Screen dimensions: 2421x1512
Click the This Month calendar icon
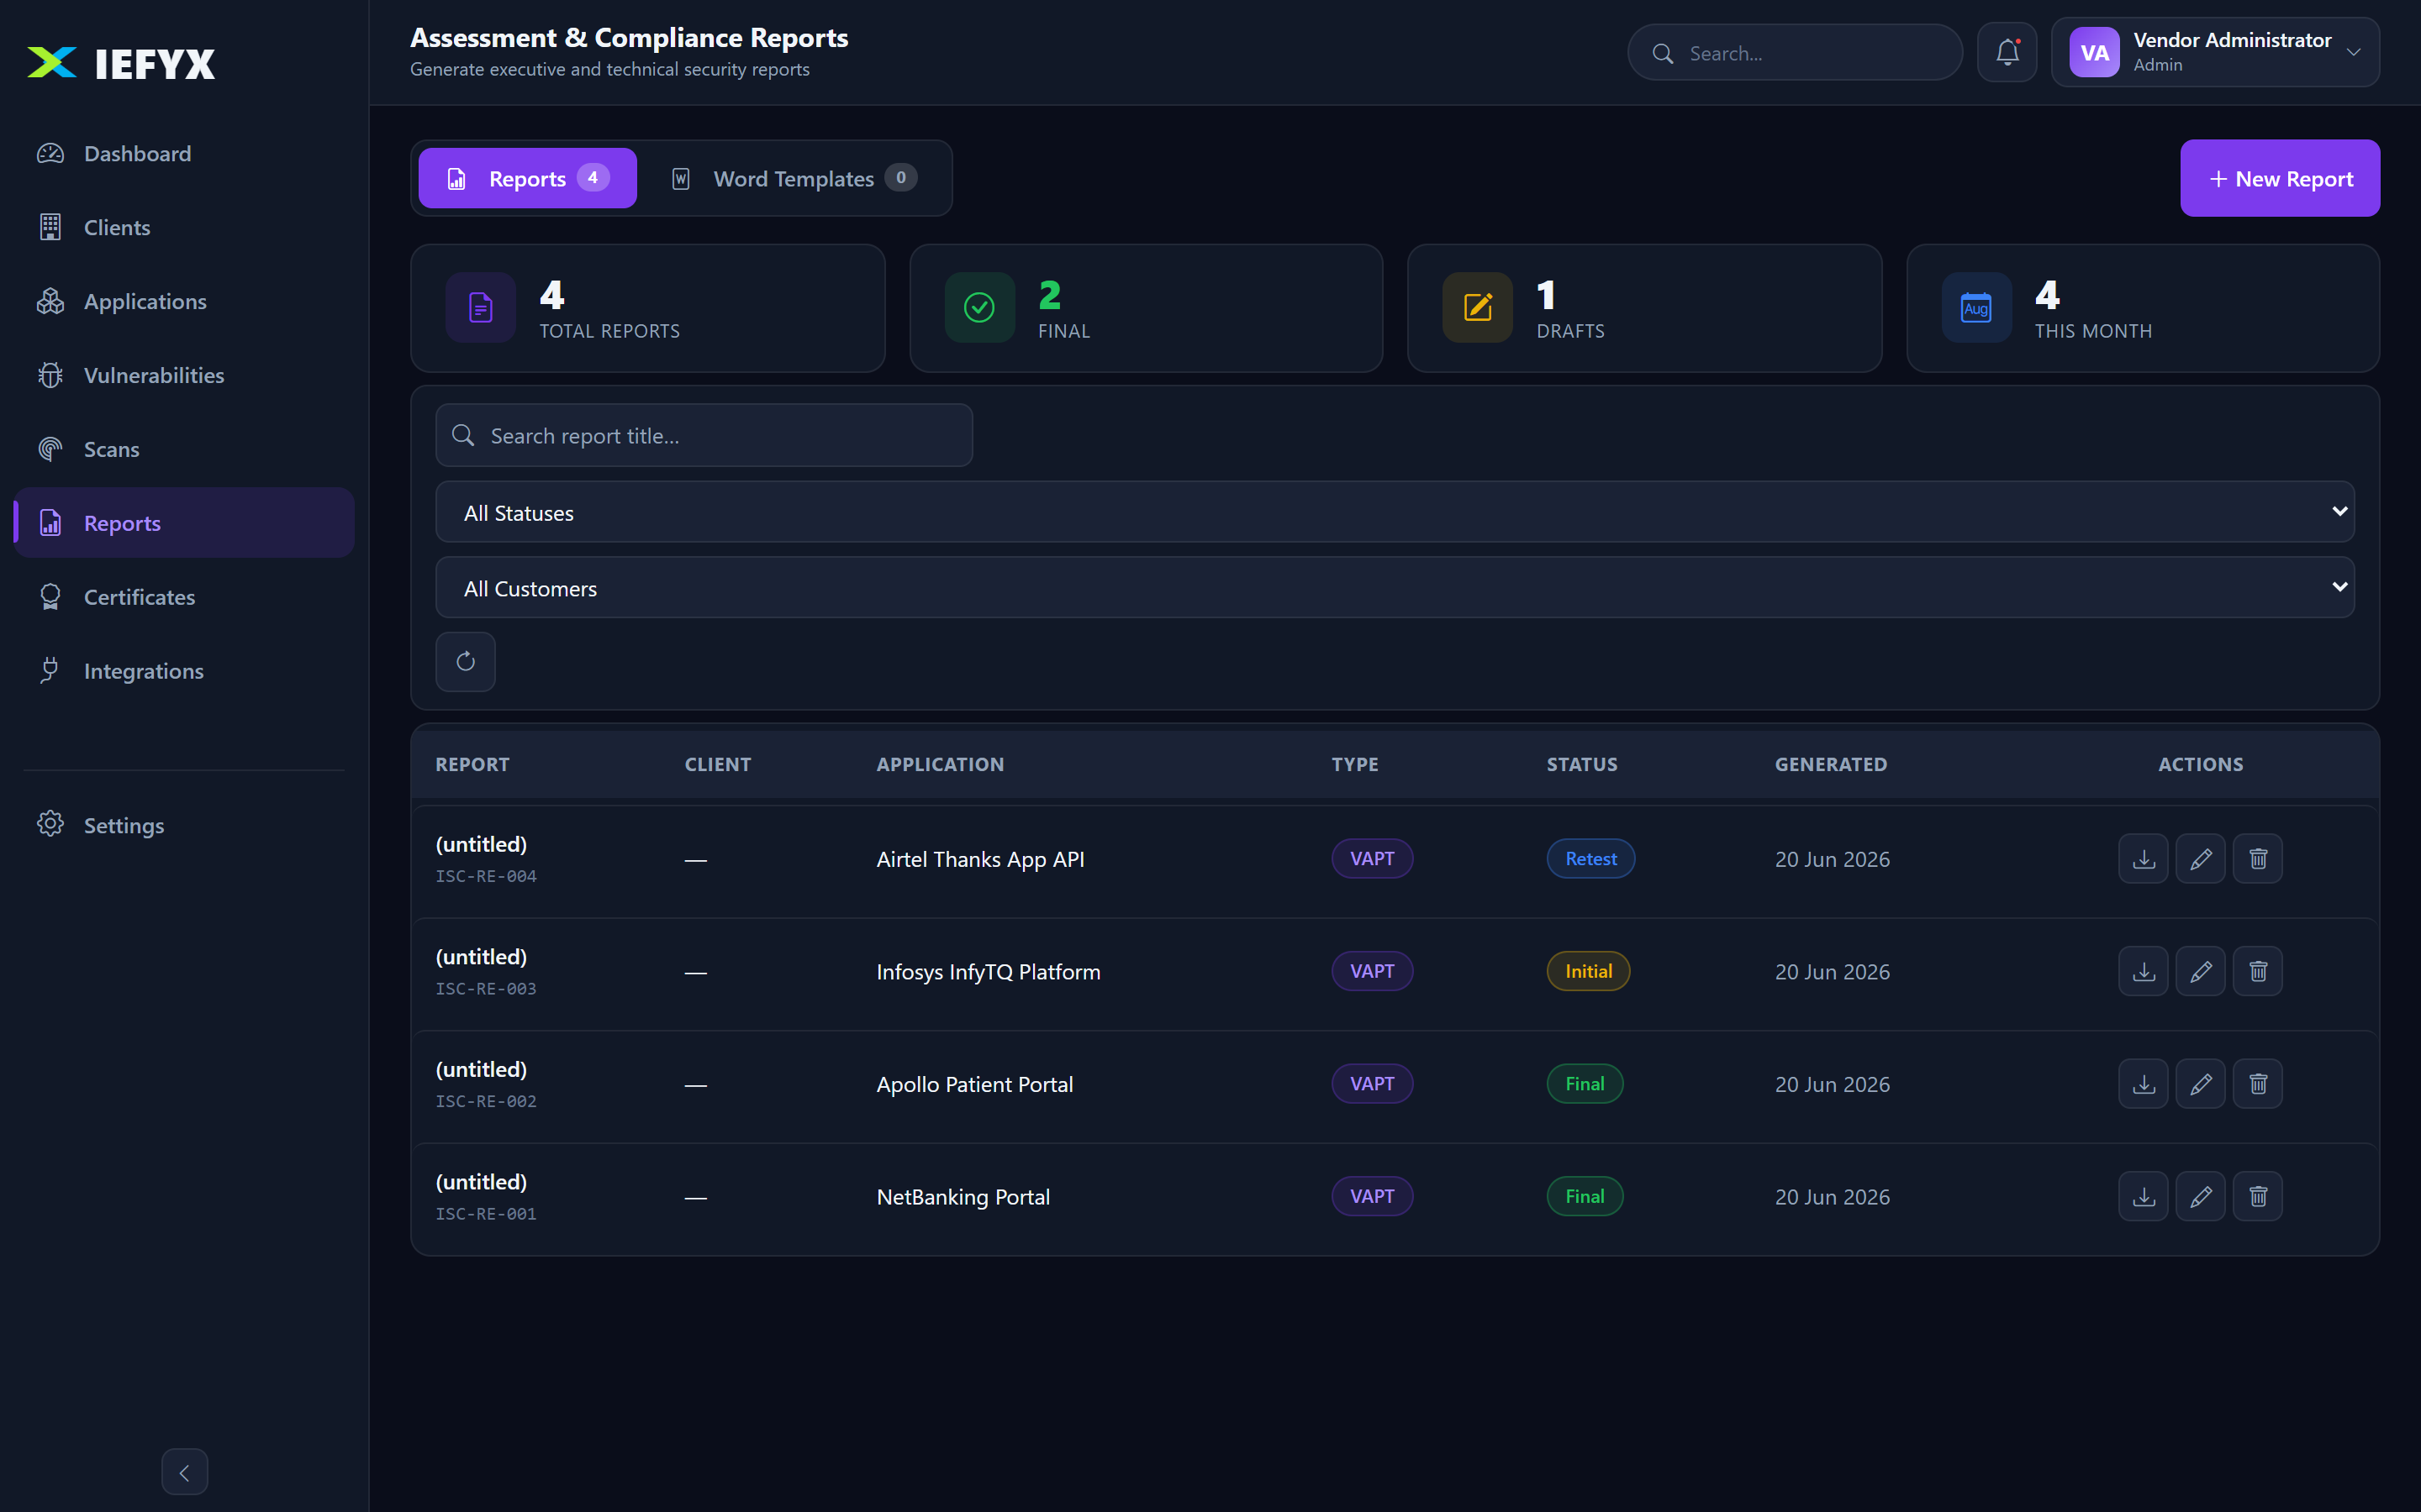[x=1975, y=307]
